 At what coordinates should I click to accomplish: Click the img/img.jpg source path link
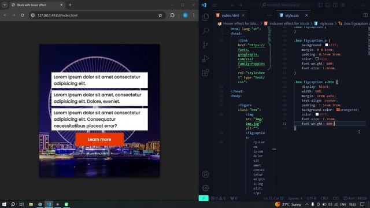click(254, 121)
